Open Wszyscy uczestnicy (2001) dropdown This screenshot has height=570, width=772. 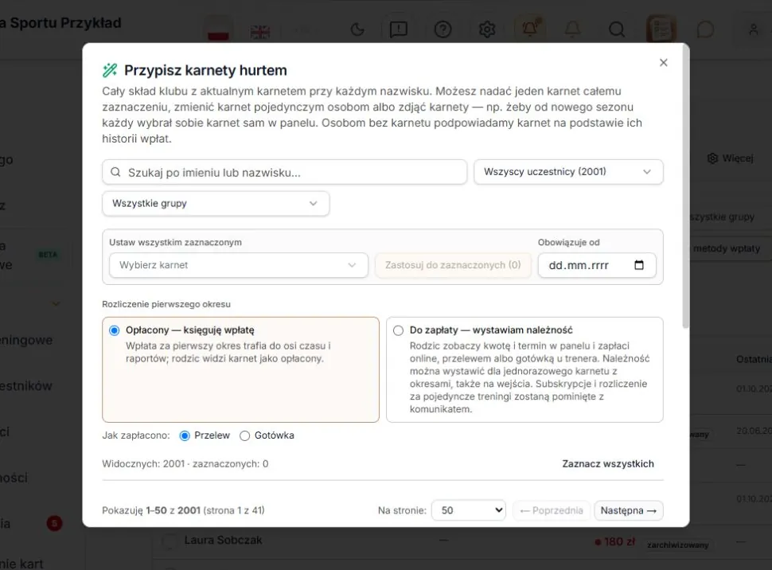click(x=568, y=172)
